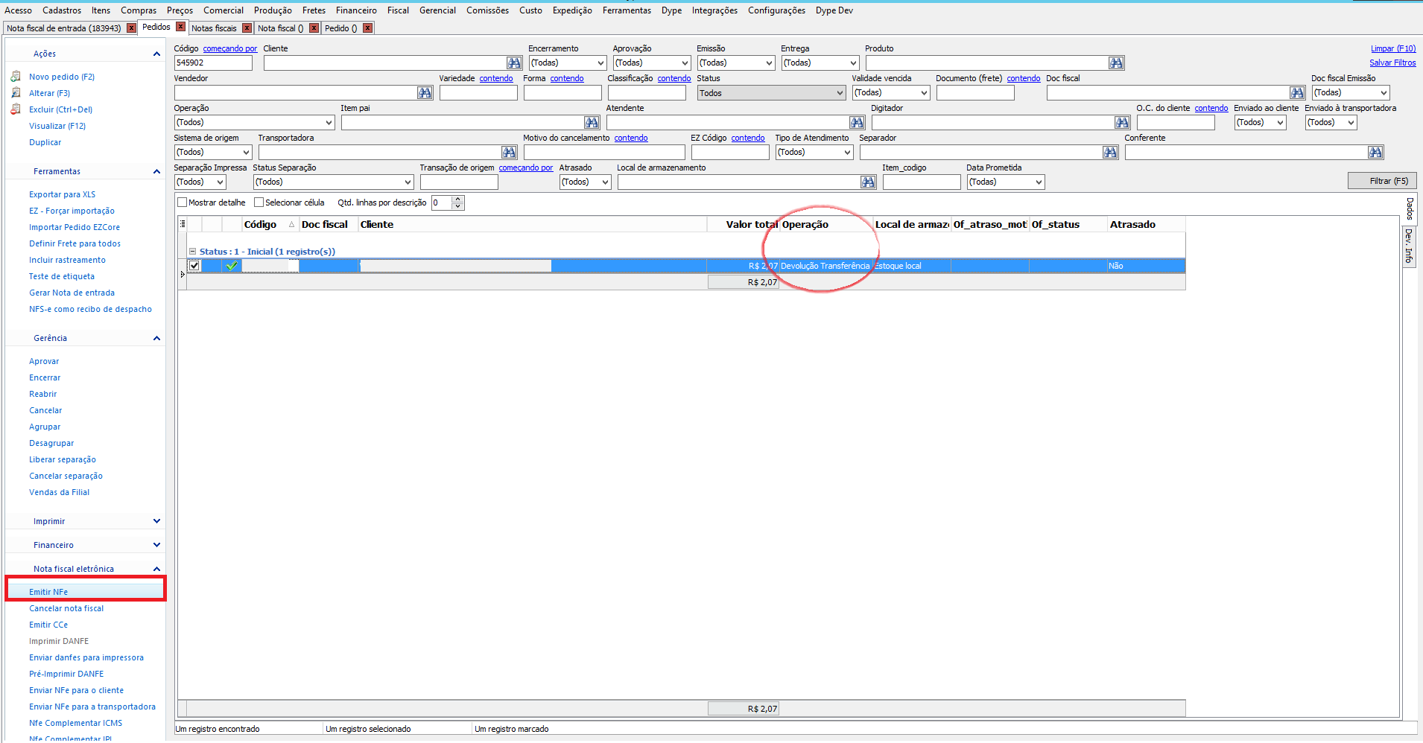Close the Pedidos tab

point(180,27)
